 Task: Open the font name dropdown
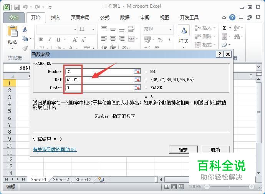tap(75, 29)
